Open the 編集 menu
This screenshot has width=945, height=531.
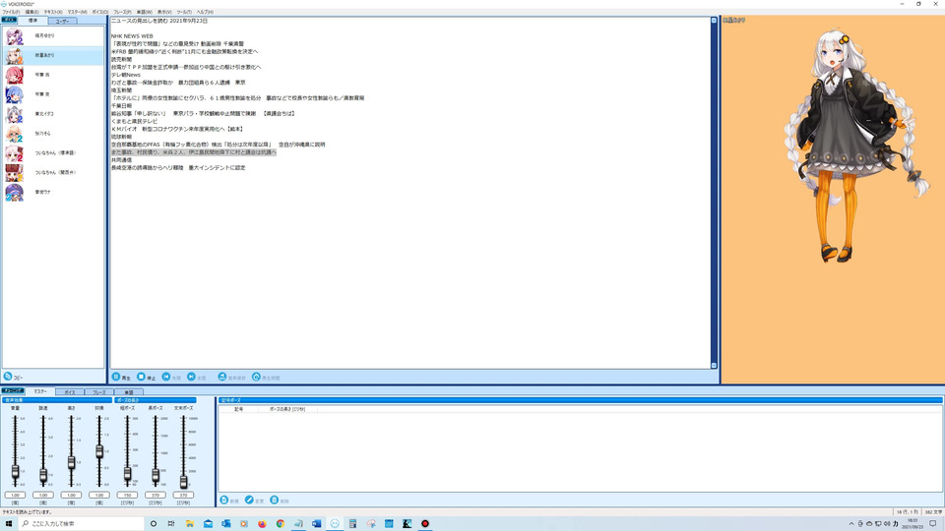(x=31, y=12)
